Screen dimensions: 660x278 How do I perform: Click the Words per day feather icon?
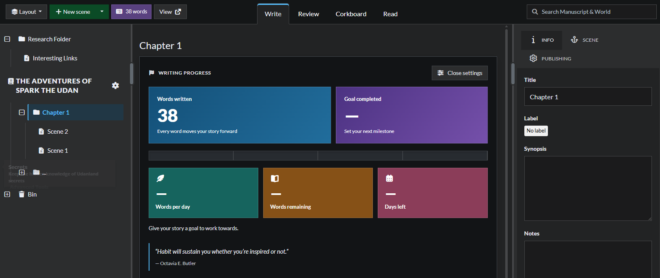coord(160,178)
